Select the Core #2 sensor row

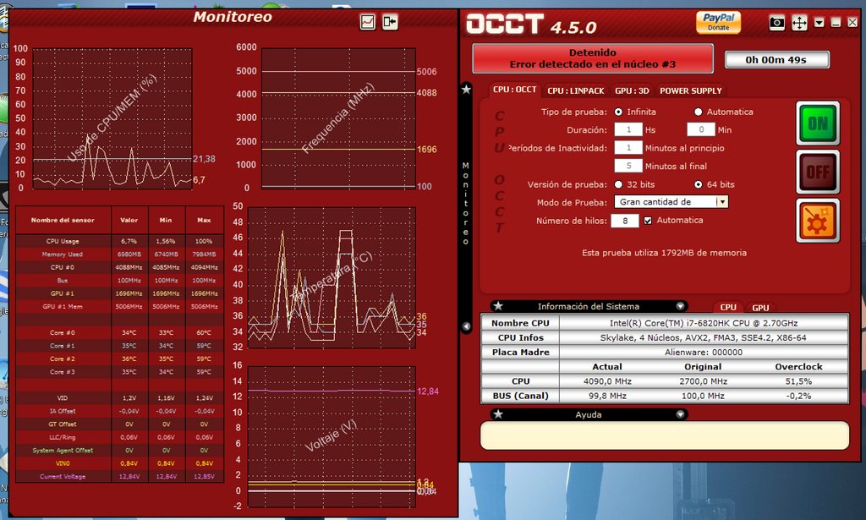tap(119, 359)
